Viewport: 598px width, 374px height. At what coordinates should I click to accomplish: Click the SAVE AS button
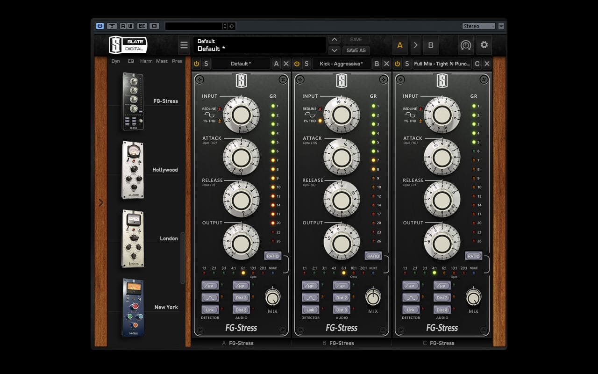(356, 50)
